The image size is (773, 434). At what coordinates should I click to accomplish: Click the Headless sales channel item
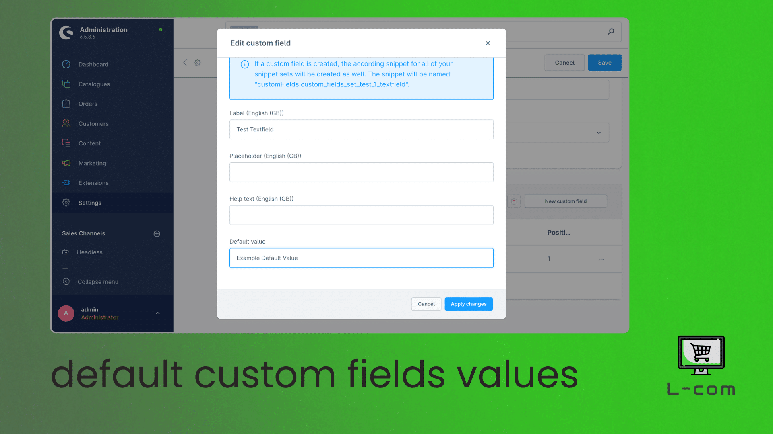tap(90, 252)
